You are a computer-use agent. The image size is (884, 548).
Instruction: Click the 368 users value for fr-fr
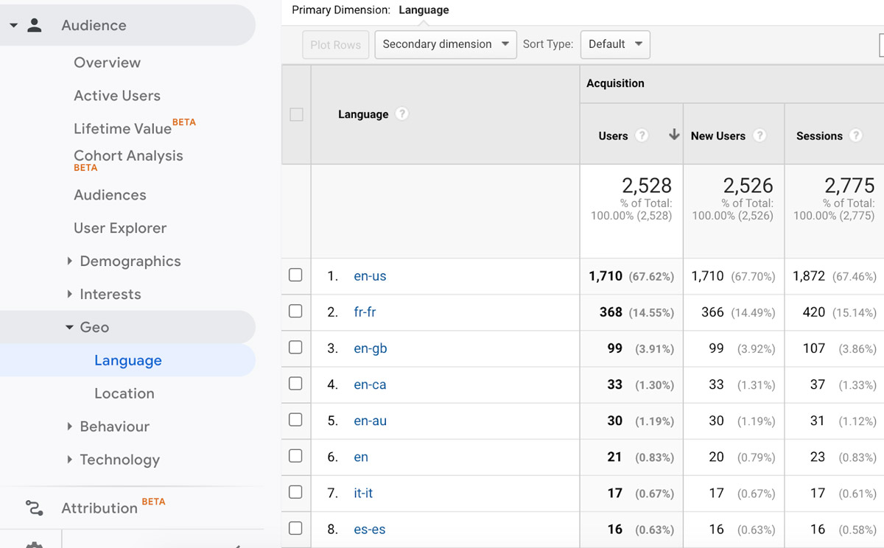(x=611, y=312)
